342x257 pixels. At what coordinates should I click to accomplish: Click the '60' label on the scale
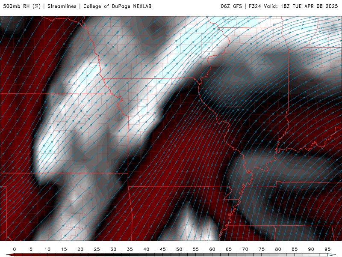click(212, 249)
